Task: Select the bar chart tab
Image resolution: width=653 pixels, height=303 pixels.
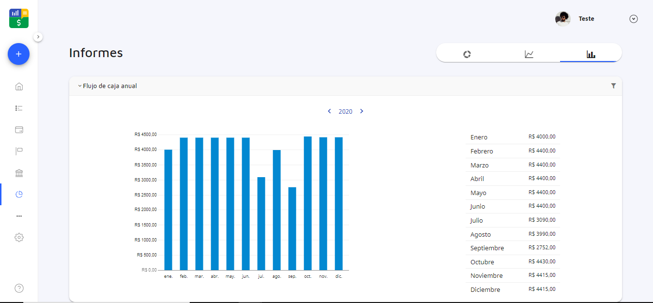Action: click(x=591, y=54)
